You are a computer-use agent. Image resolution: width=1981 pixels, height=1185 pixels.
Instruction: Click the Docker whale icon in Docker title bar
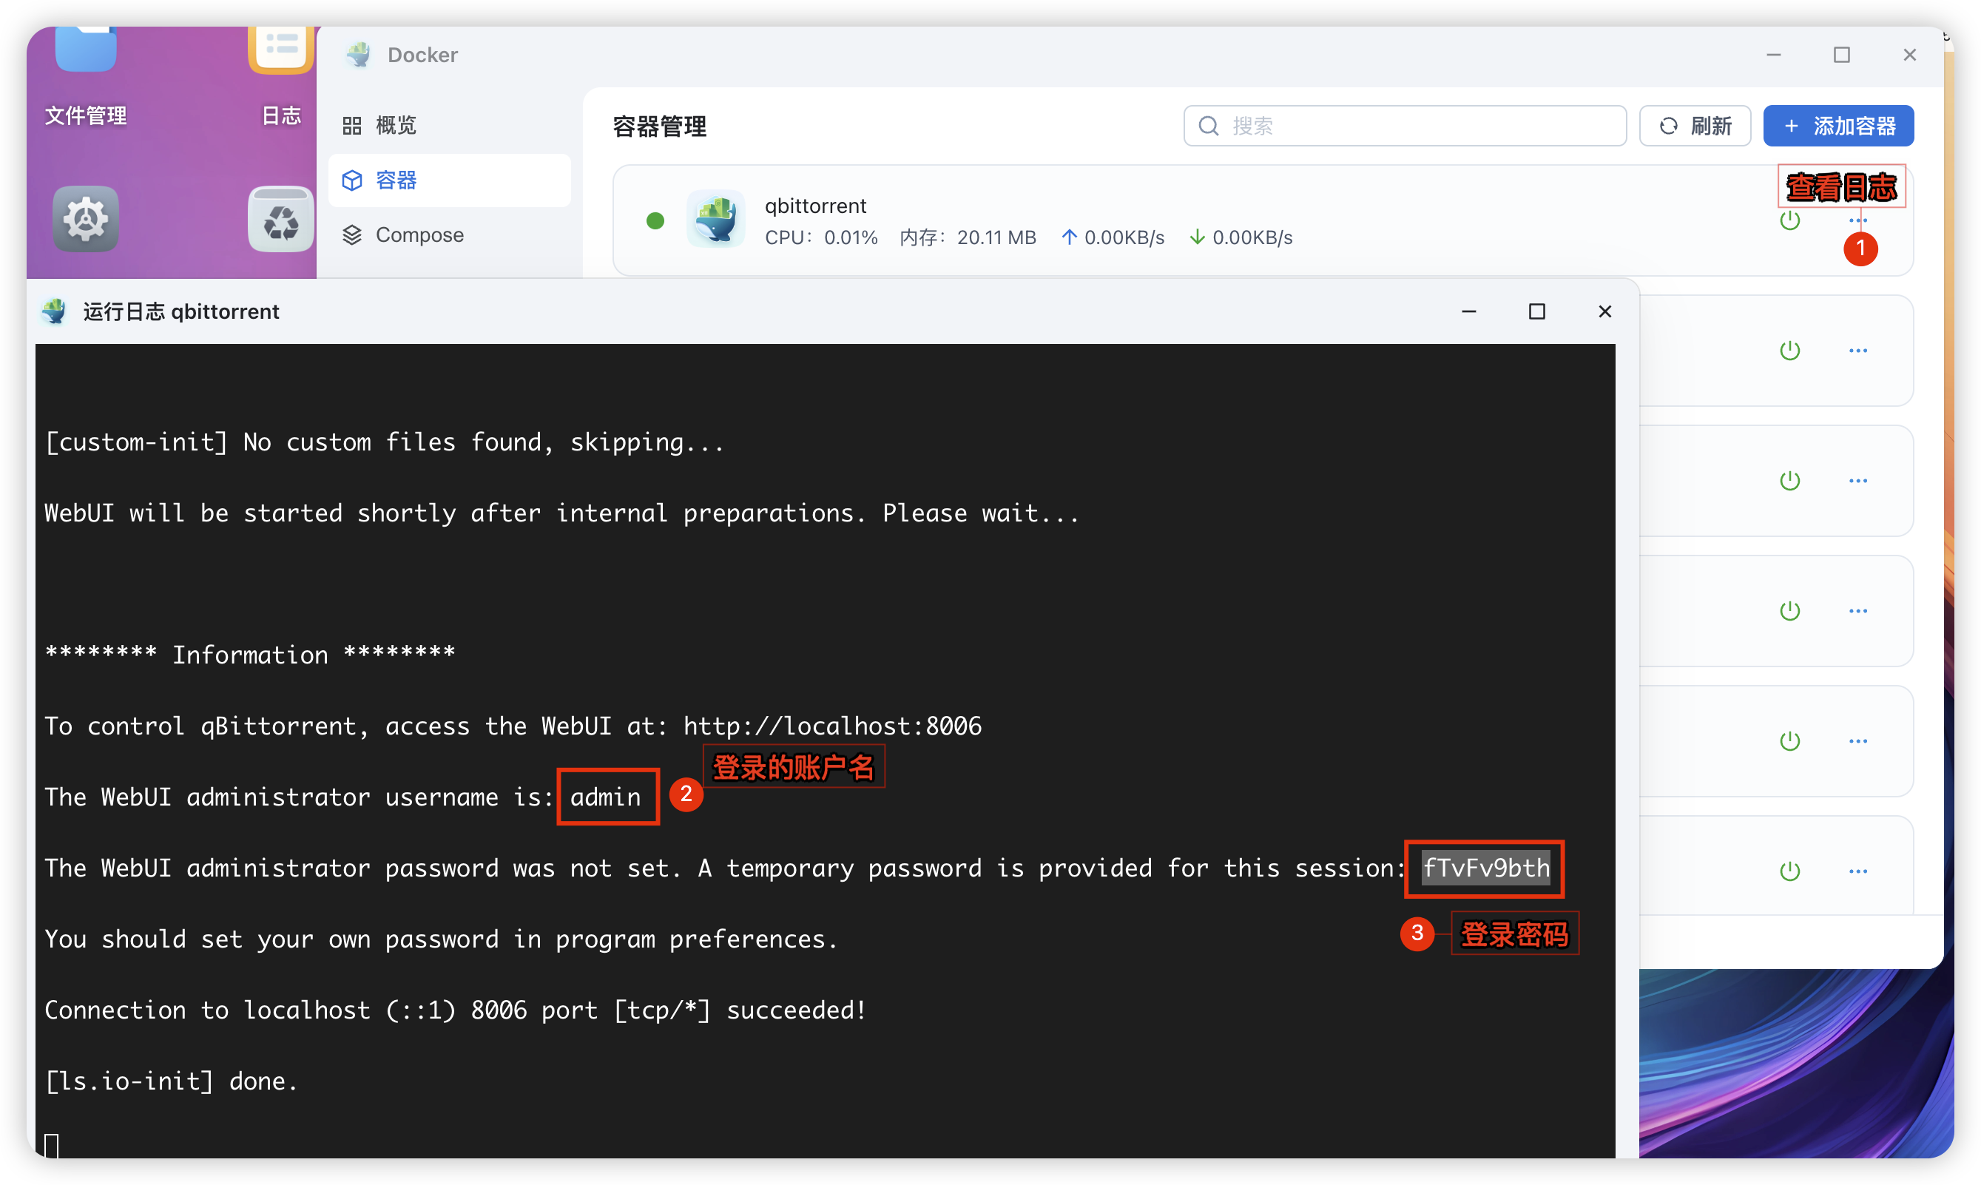click(x=360, y=55)
